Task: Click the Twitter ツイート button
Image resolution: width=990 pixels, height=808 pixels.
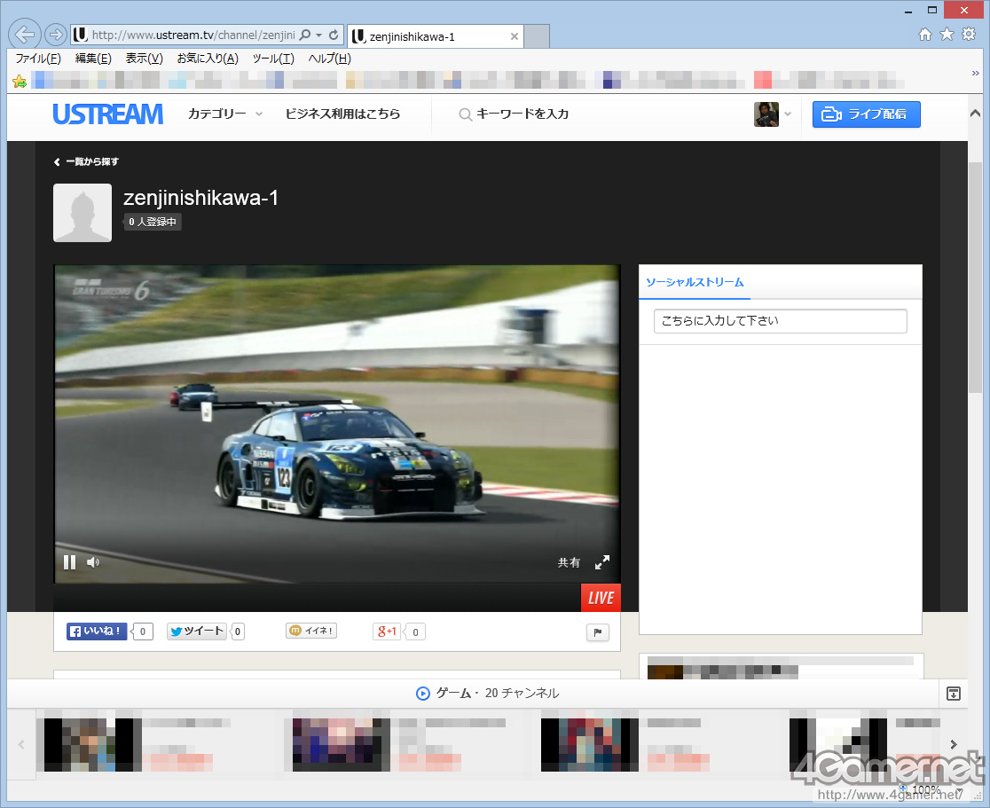Action: pos(197,631)
